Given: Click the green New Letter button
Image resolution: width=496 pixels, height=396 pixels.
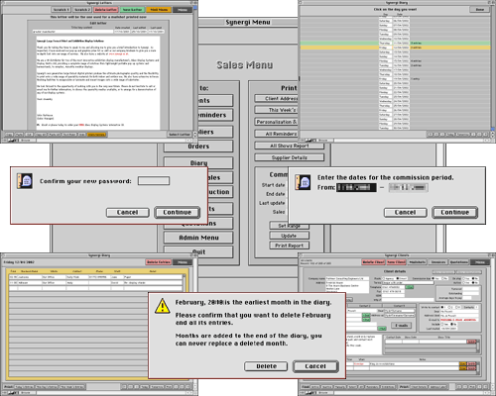Looking at the screenshot, I should coord(132,10).
